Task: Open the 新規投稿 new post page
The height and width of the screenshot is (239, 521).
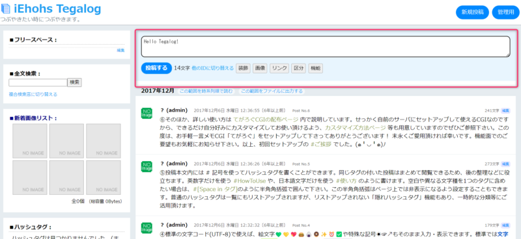Action: tap(473, 12)
